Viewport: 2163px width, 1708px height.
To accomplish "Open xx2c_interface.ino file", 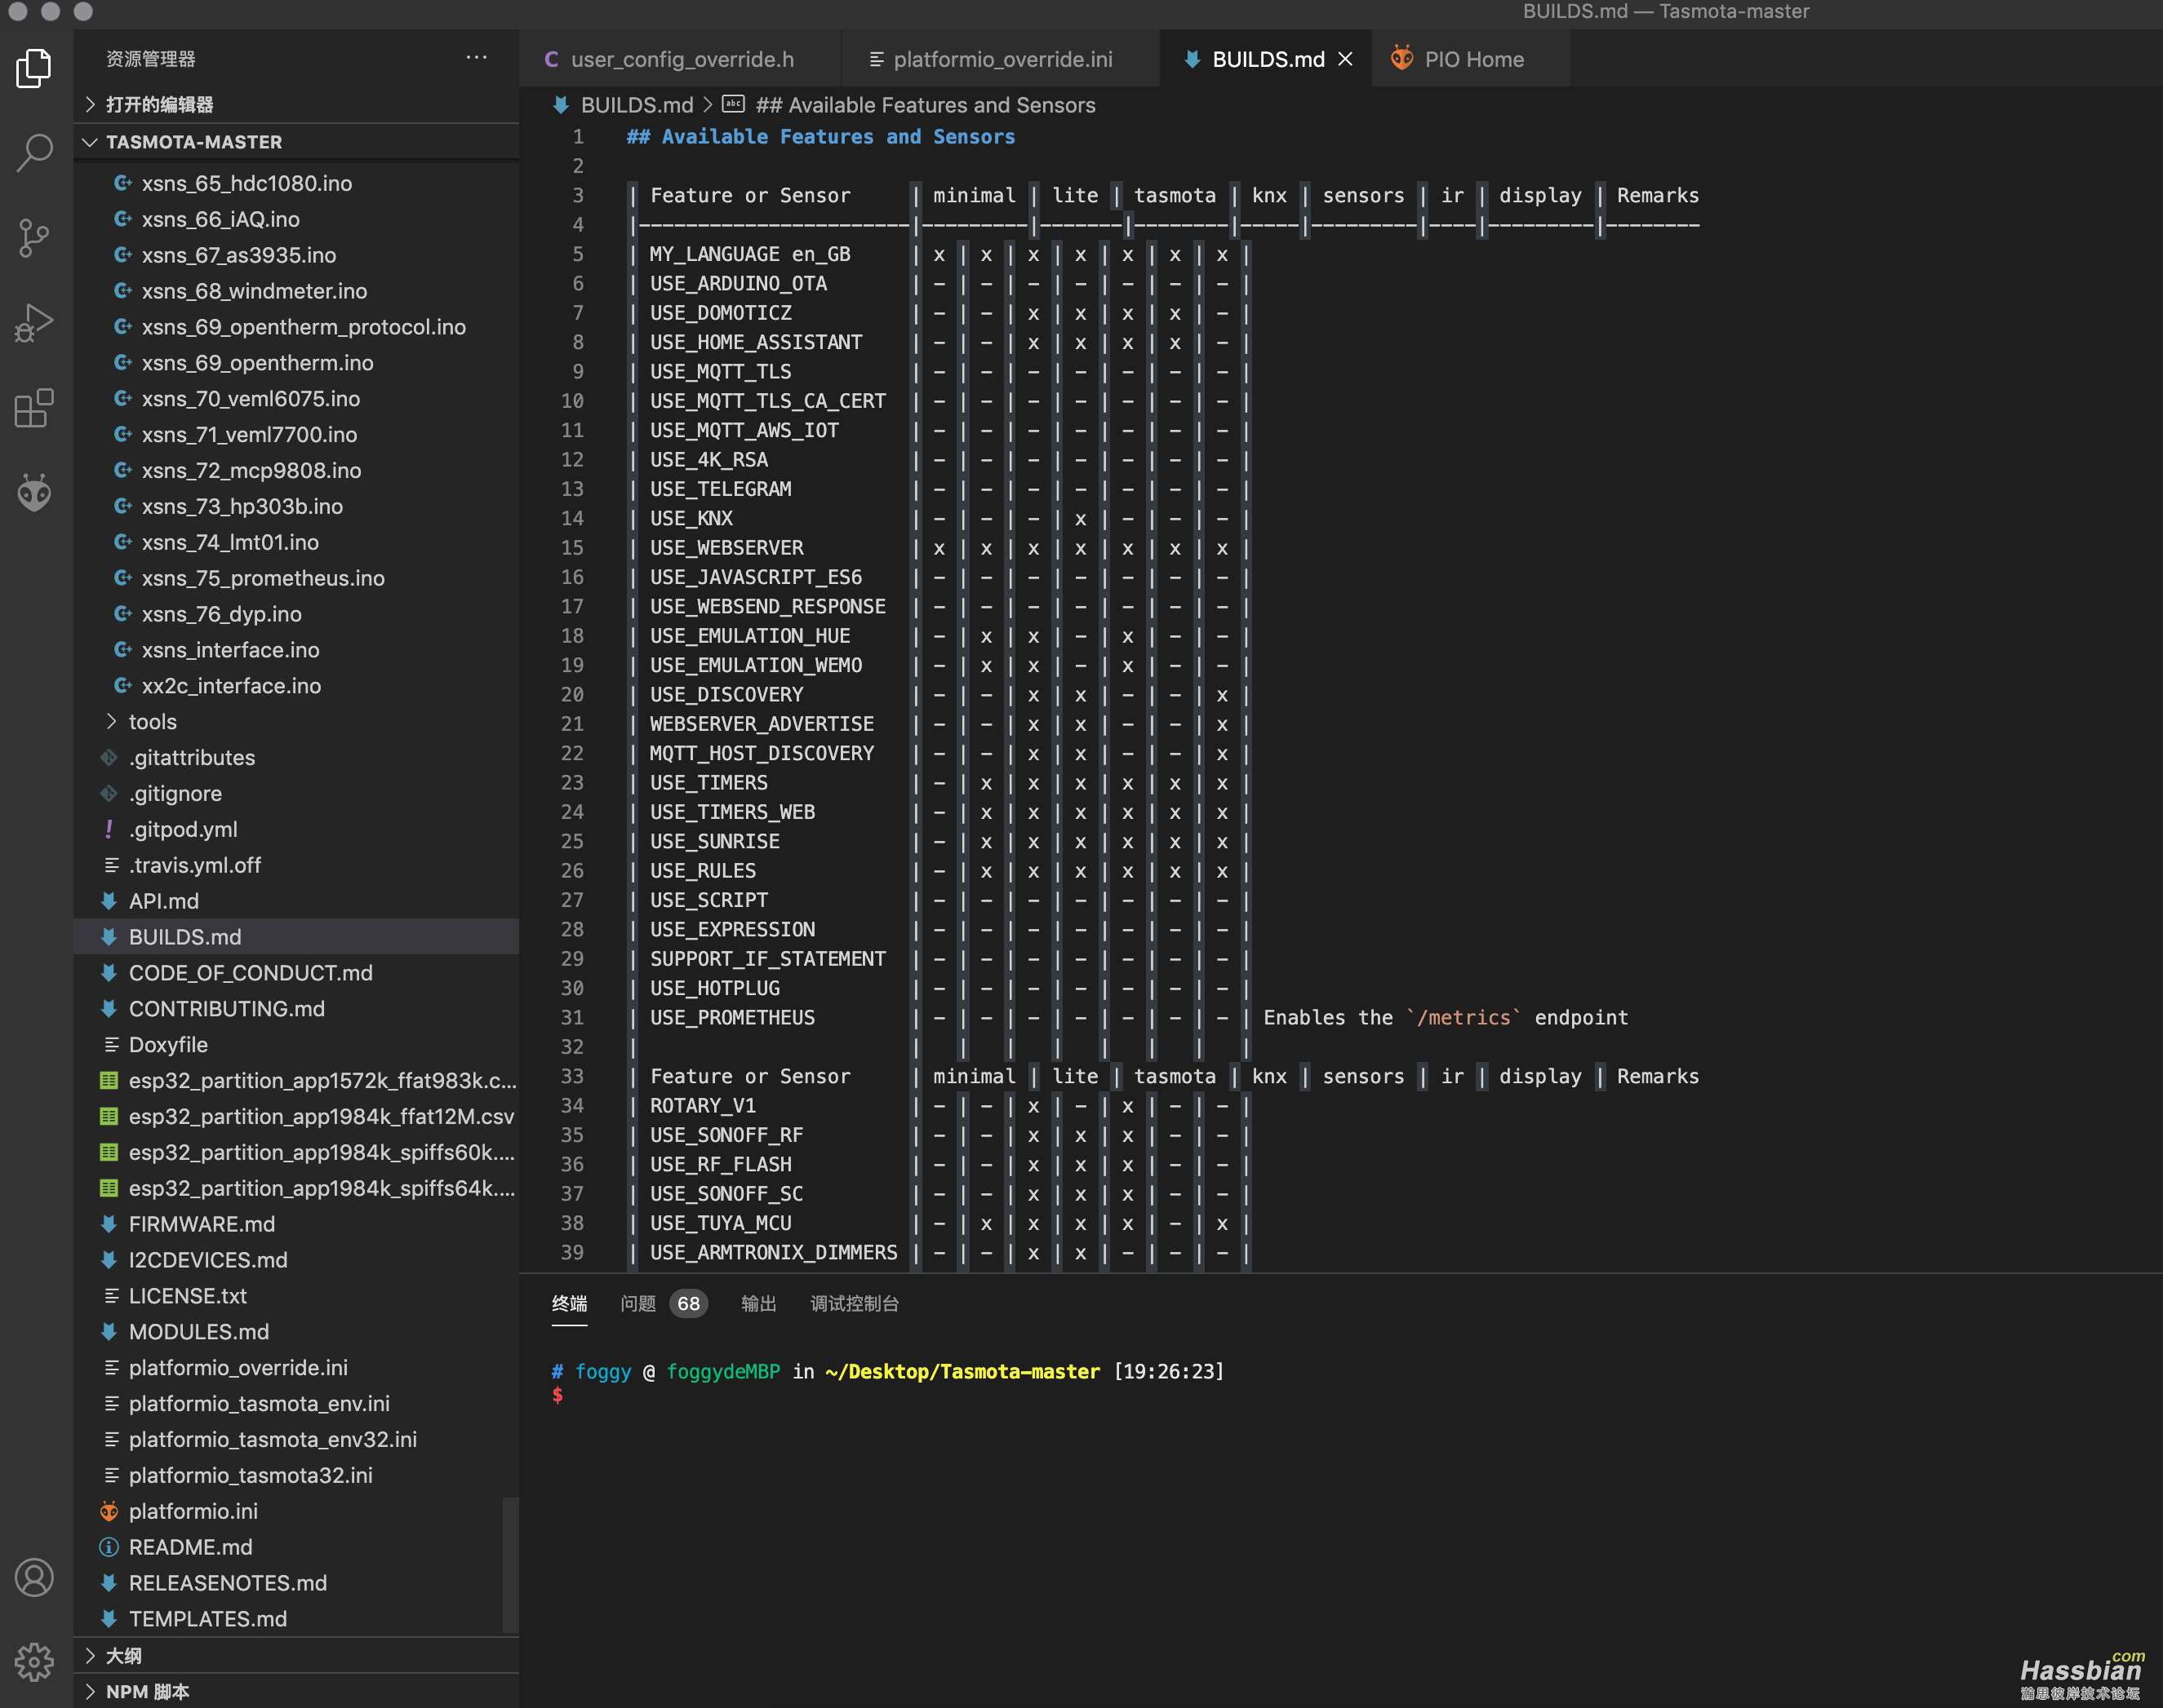I will point(296,686).
